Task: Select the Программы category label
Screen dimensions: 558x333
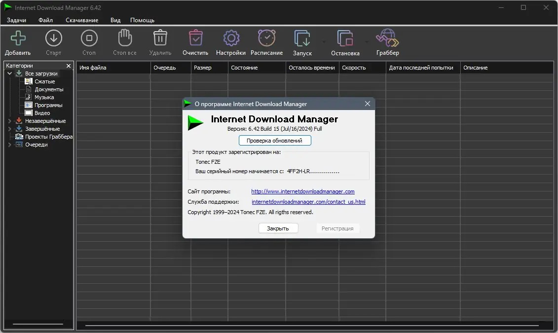Action: click(x=48, y=105)
